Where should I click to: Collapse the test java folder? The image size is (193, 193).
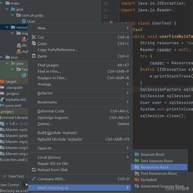coord(7,63)
